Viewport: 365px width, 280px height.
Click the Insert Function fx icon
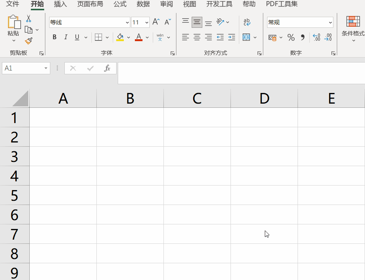(107, 68)
